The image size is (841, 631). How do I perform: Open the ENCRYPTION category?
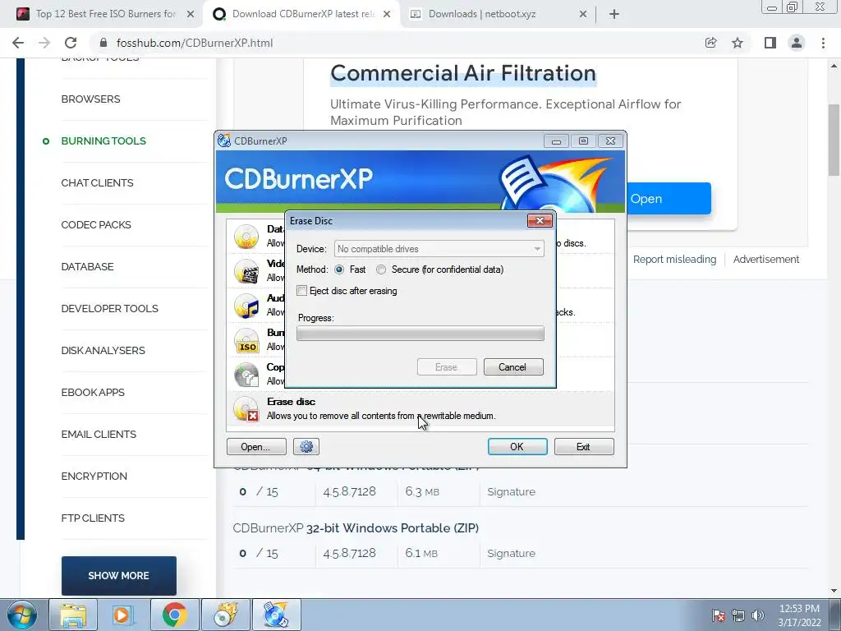pyautogui.click(x=94, y=476)
